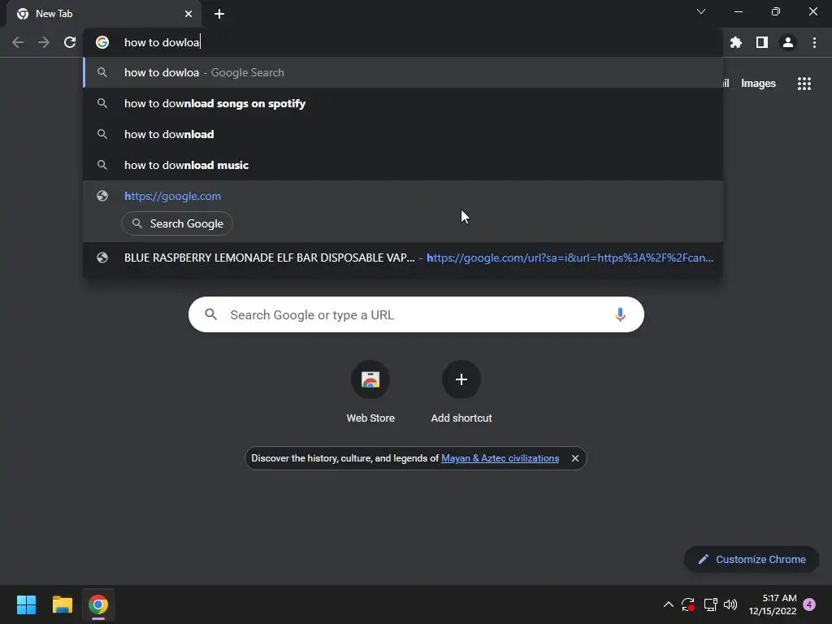
Task: Open network display tray icon
Action: tap(710, 604)
